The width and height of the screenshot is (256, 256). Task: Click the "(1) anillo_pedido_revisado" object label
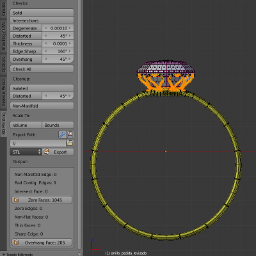click(126, 253)
